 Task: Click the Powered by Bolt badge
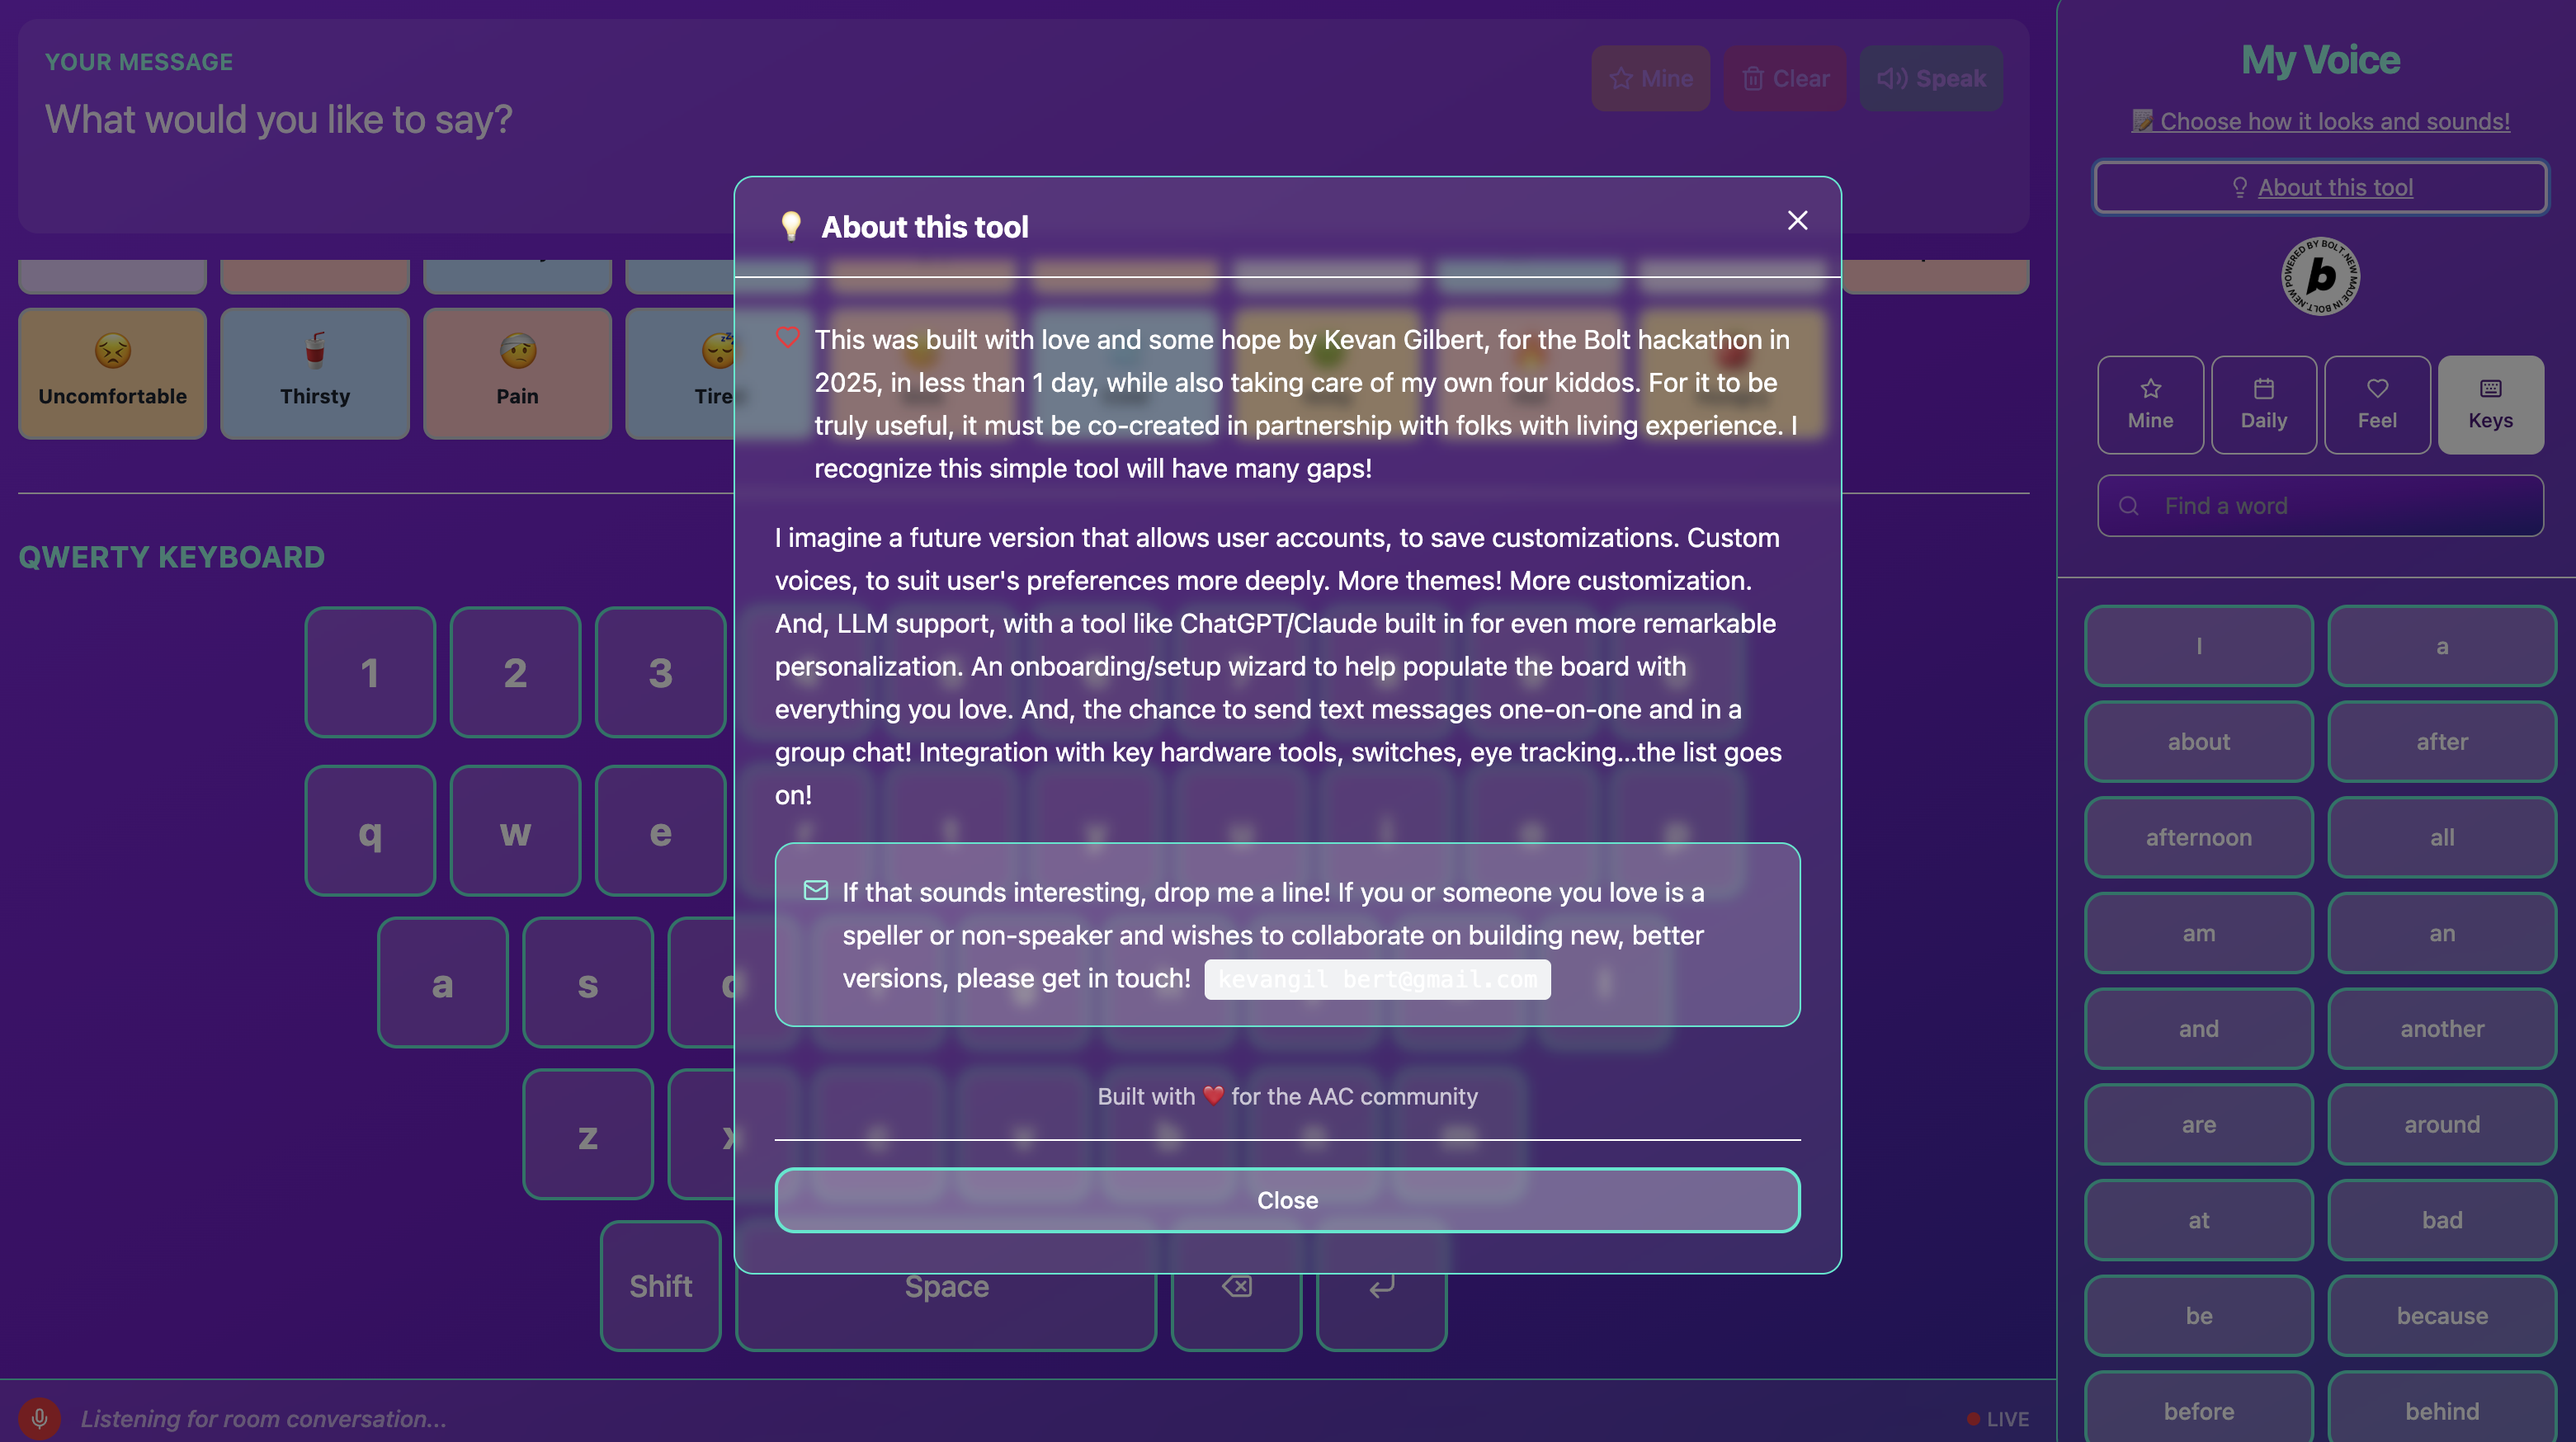(2320, 276)
